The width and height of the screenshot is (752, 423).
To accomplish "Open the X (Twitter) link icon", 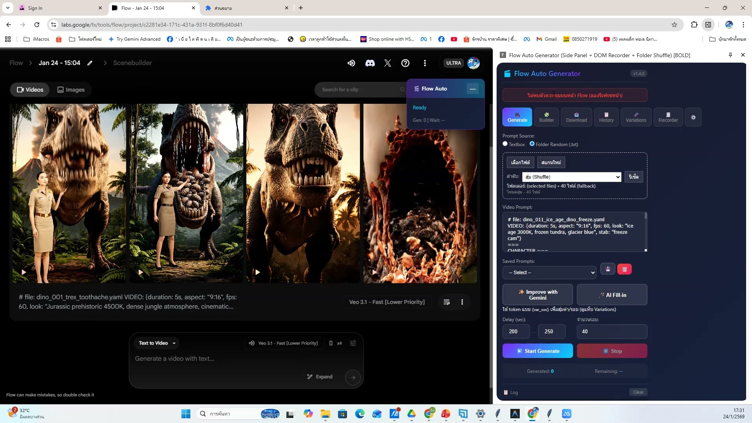I will [387, 63].
